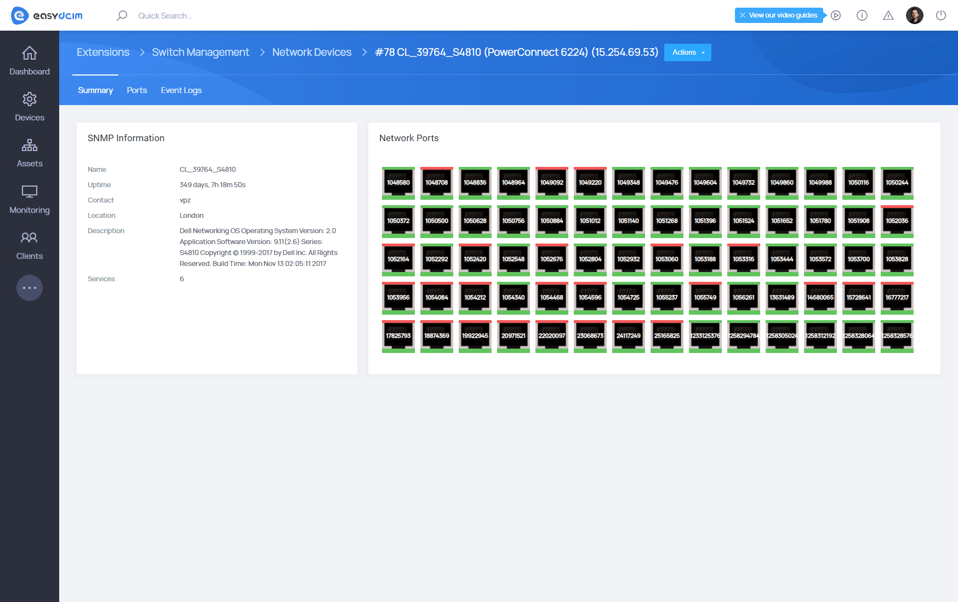The image size is (958, 602).
Task: Select network port 1050372
Action: pyautogui.click(x=398, y=221)
